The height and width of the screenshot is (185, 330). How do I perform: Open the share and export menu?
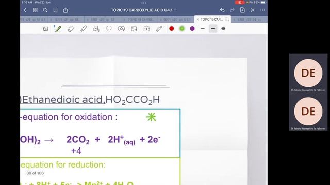pyautogui.click(x=65, y=10)
